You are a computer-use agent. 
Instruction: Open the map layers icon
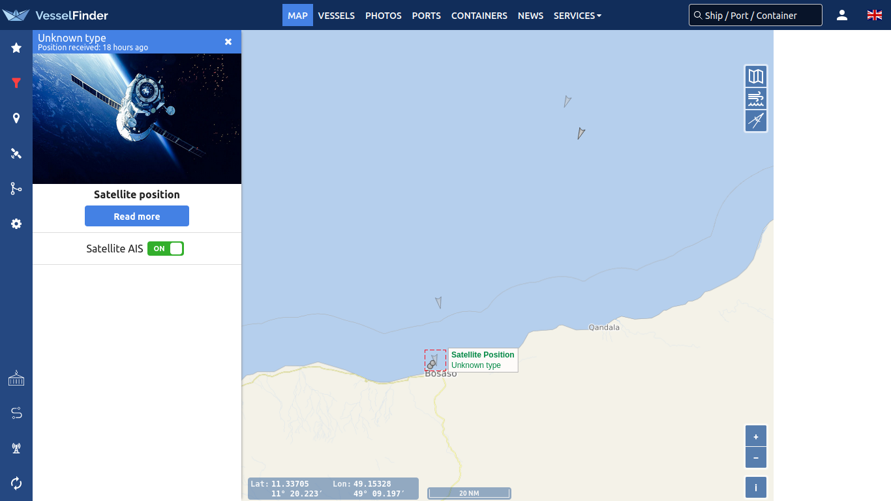pyautogui.click(x=756, y=76)
